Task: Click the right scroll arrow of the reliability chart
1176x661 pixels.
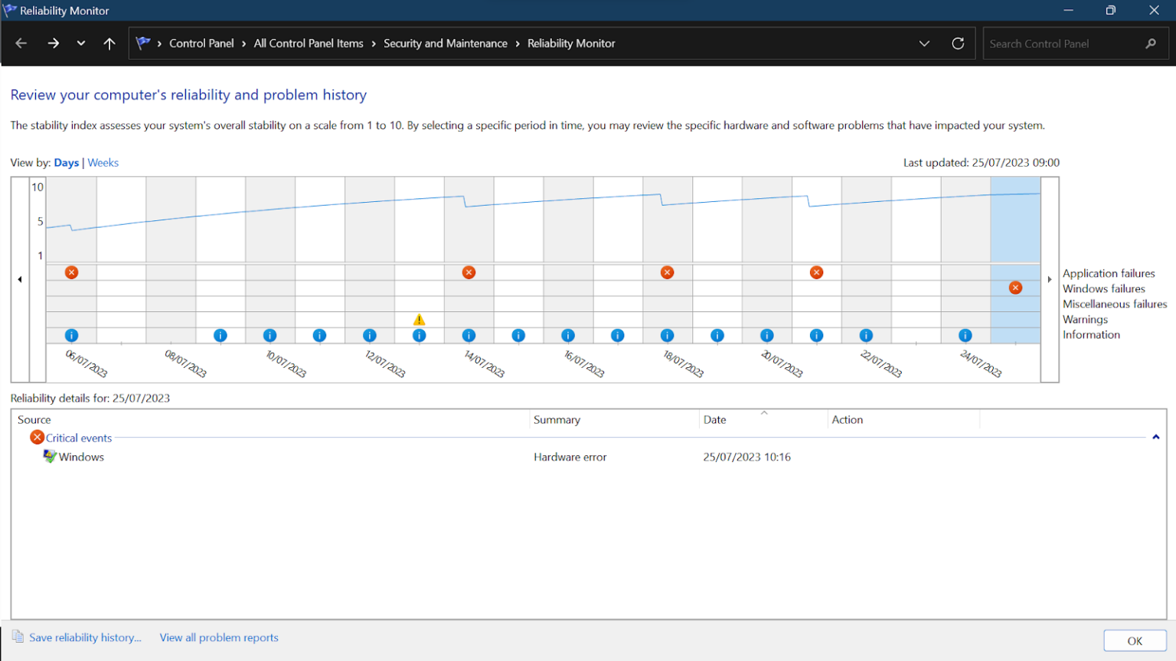Action: [x=1050, y=278]
